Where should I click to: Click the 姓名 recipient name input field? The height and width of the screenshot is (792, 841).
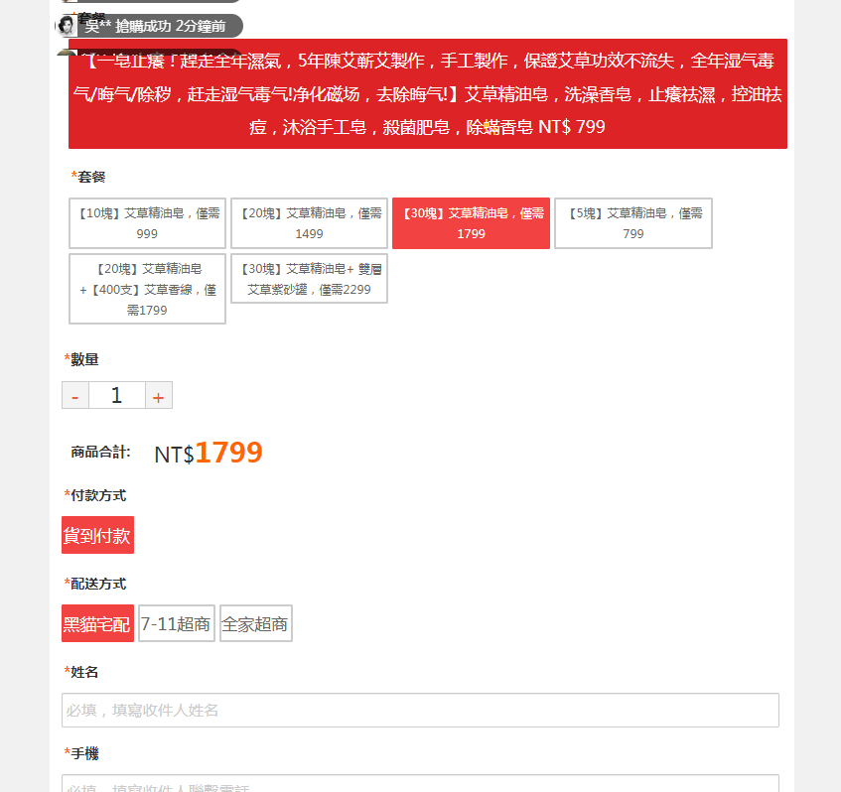pyautogui.click(x=420, y=710)
